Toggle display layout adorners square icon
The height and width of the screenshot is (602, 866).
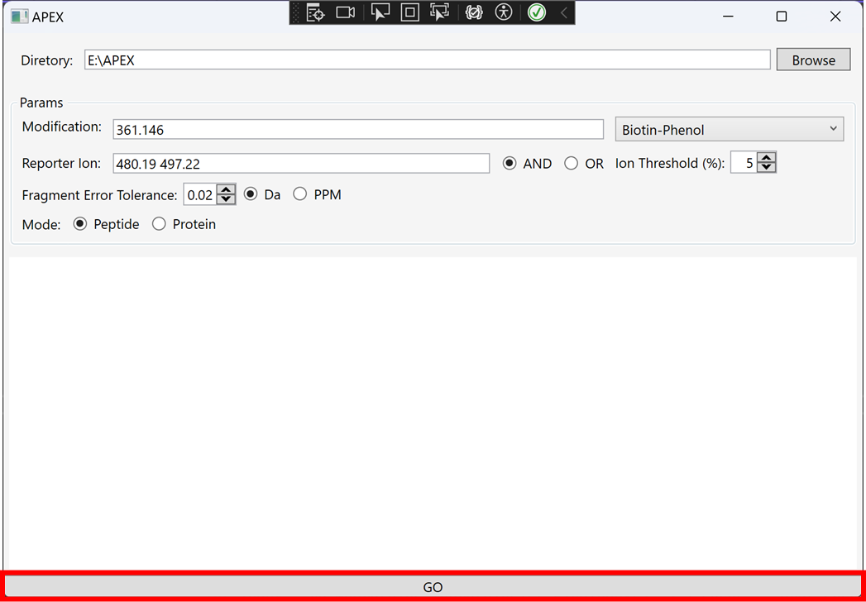(x=409, y=12)
